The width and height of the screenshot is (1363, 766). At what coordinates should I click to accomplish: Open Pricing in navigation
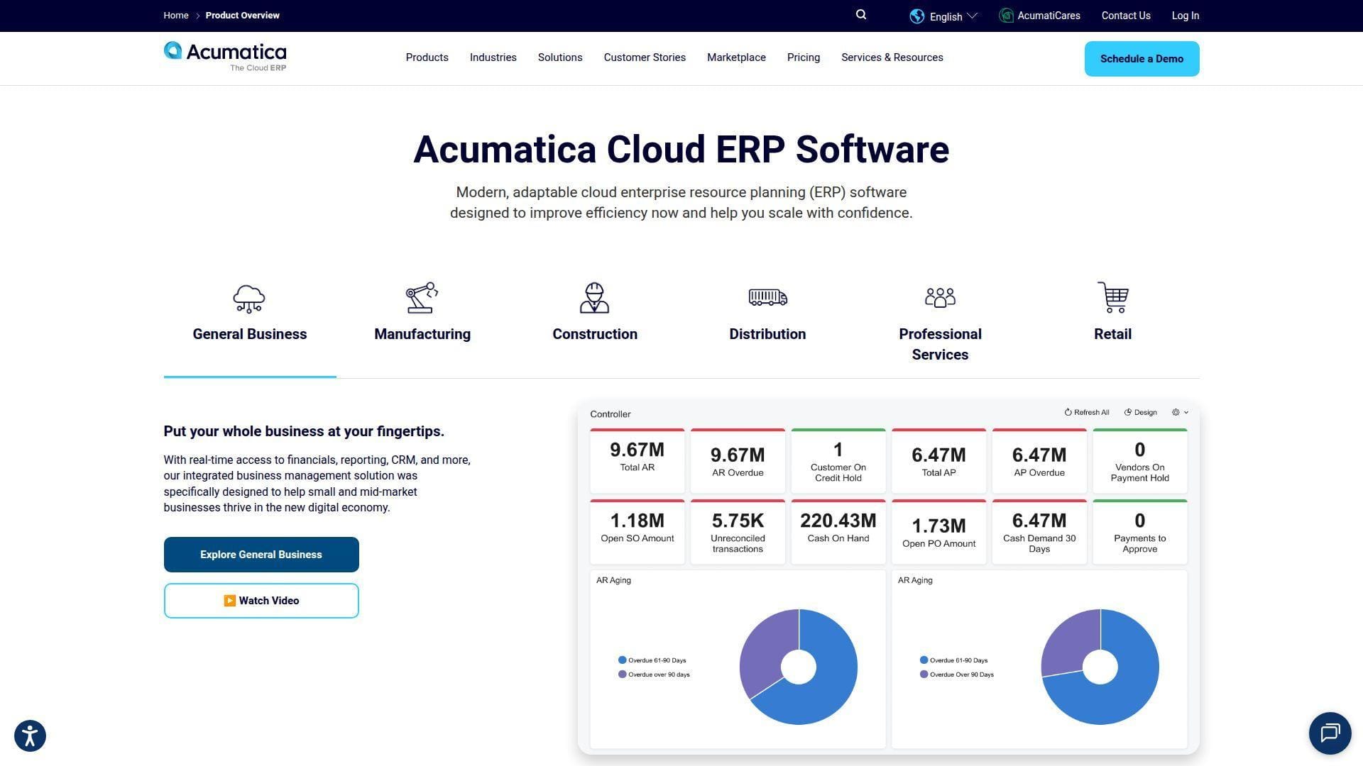click(803, 57)
